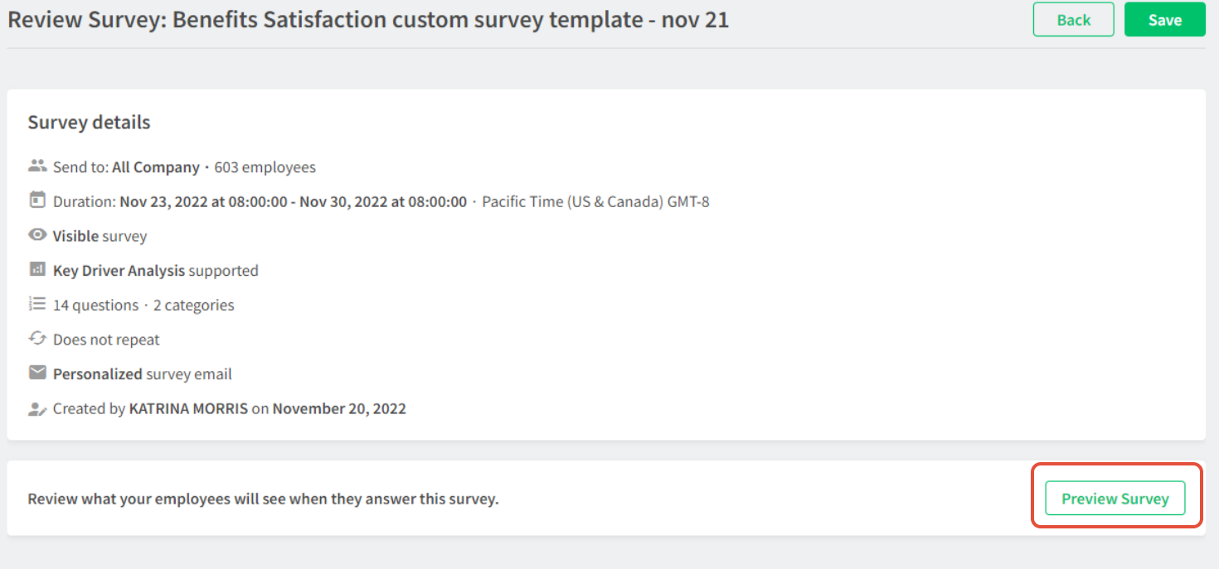Click the numbered list icon by 14 questions
The height and width of the screenshot is (569, 1219).
(x=37, y=304)
